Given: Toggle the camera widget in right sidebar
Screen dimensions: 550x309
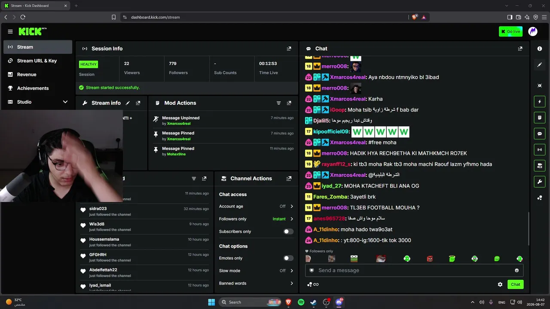Looking at the screenshot, I should click(x=540, y=166).
